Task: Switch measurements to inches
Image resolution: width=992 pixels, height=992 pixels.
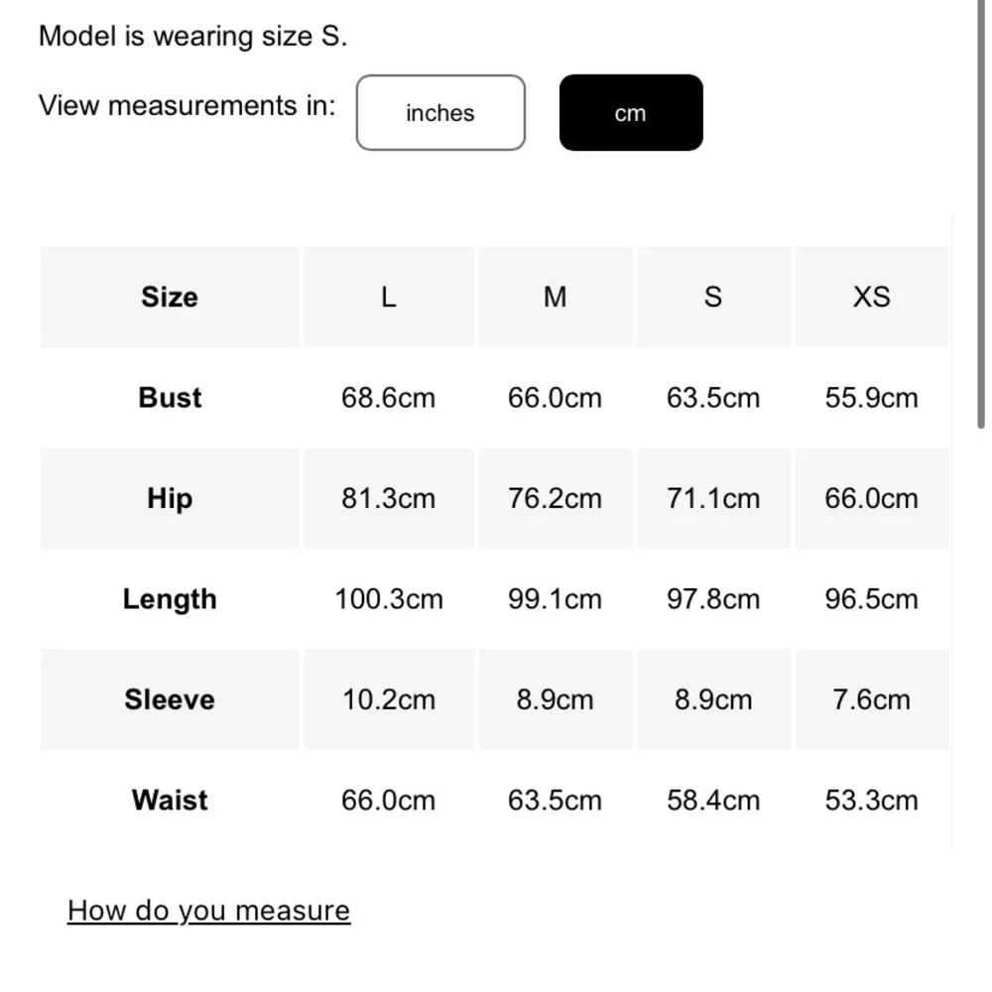Action: coord(439,113)
